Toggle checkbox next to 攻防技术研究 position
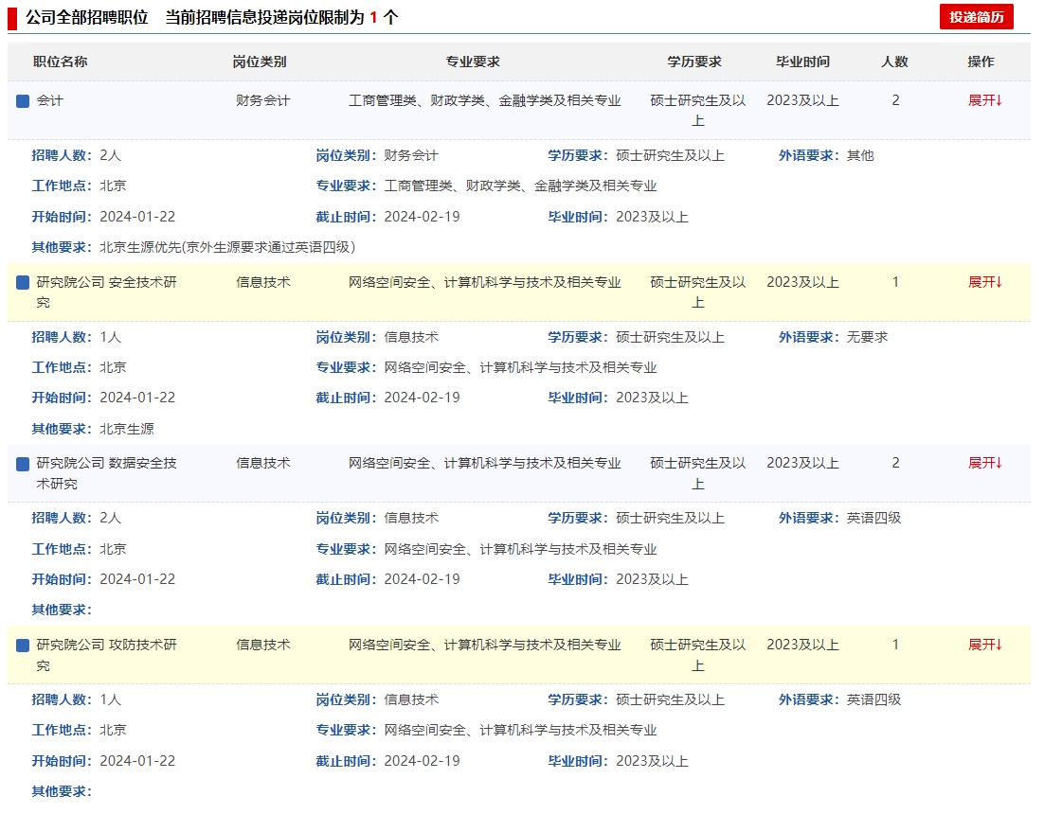The height and width of the screenshot is (814, 1062). (23, 646)
